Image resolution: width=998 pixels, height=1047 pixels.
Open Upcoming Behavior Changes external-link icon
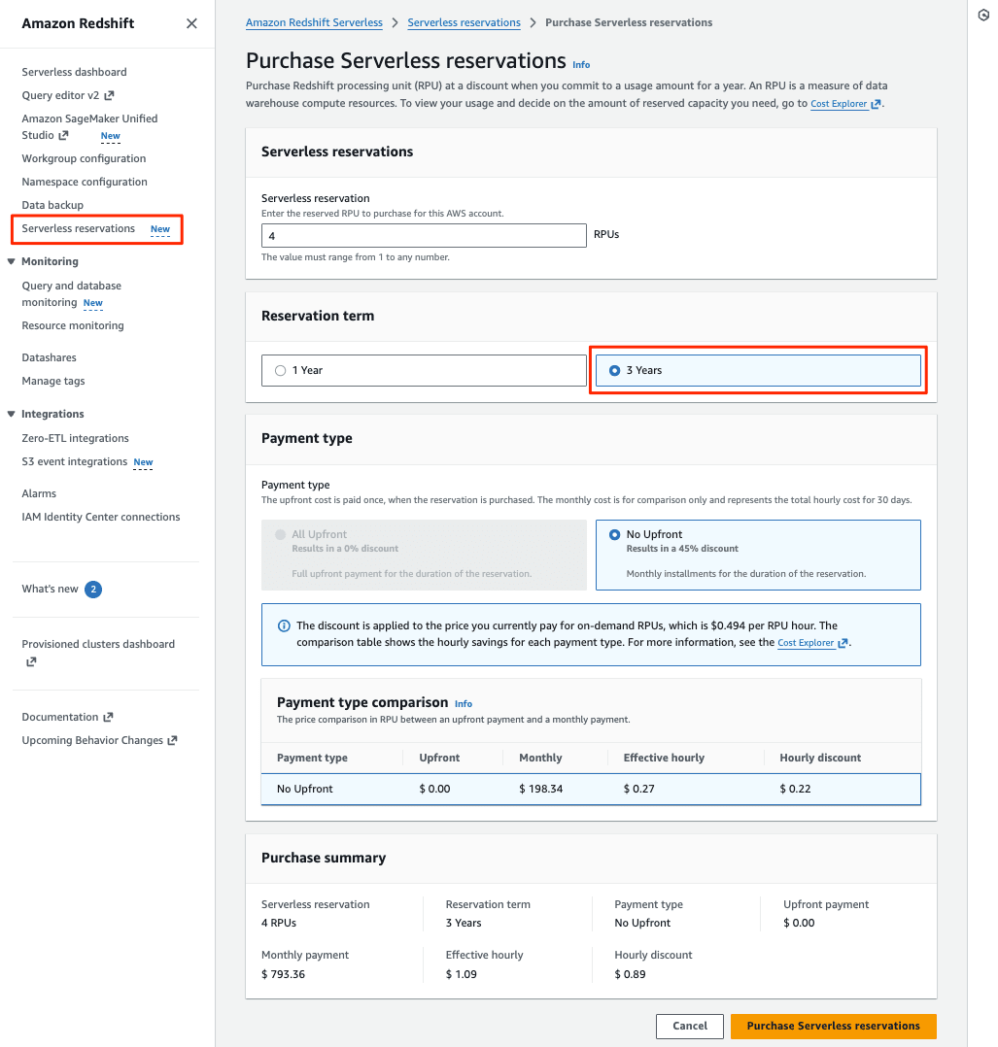(174, 740)
